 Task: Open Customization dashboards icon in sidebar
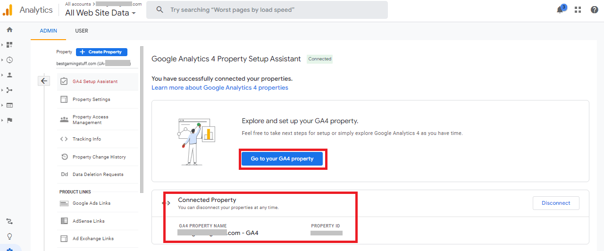(9, 45)
